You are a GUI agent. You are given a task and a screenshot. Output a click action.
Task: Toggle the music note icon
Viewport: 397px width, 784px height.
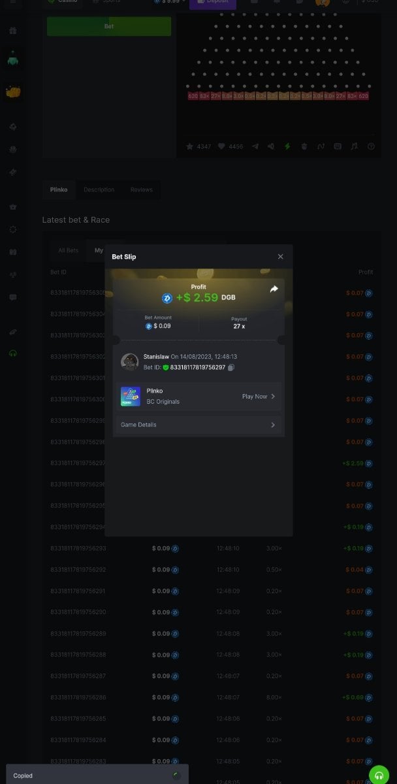point(354,146)
